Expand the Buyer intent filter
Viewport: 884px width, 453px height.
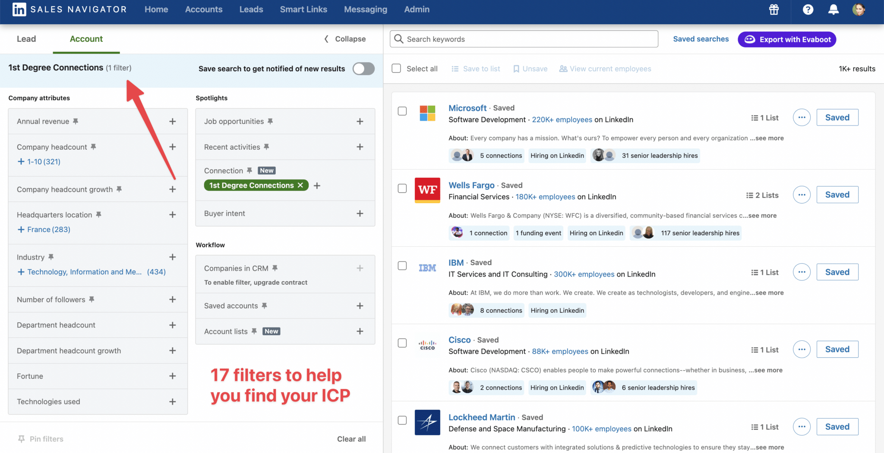[x=360, y=213]
